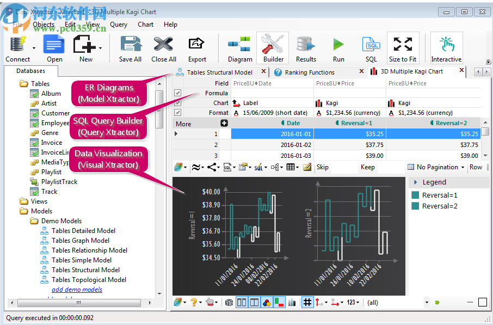Open the Chart menu
The width and height of the screenshot is (493, 325).
point(145,24)
